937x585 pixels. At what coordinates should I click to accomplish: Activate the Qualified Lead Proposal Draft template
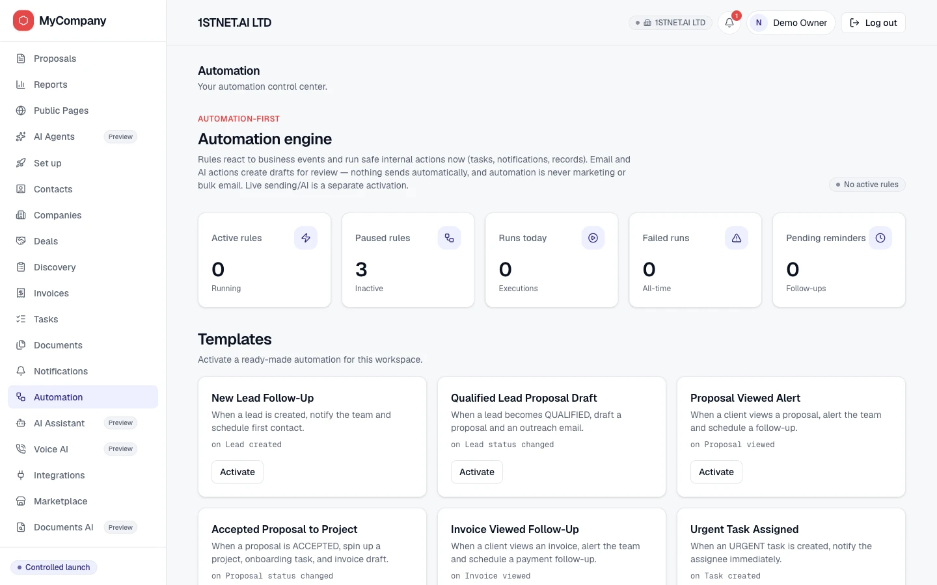pos(477,472)
